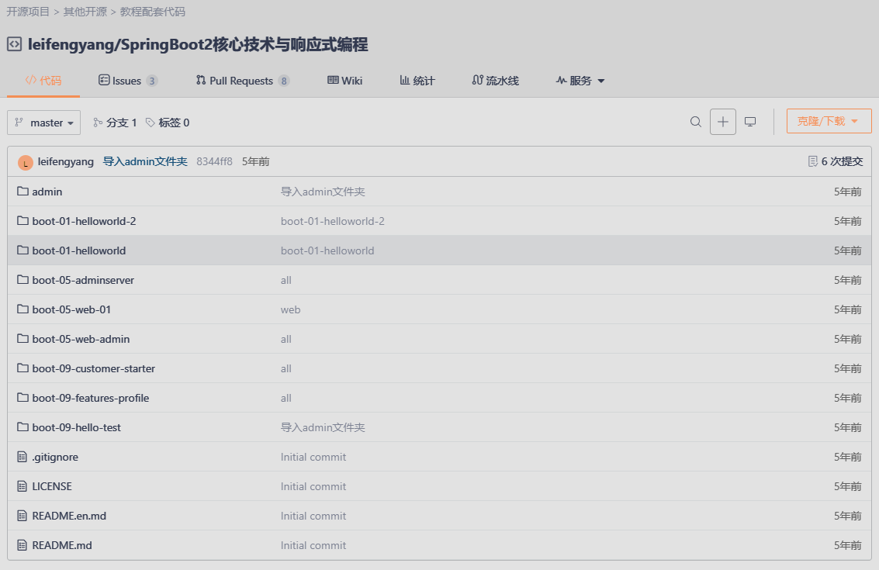Open the .gitignore file
879x570 pixels.
click(55, 458)
